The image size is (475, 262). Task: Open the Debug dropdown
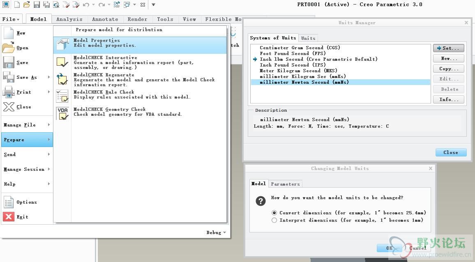[216, 232]
